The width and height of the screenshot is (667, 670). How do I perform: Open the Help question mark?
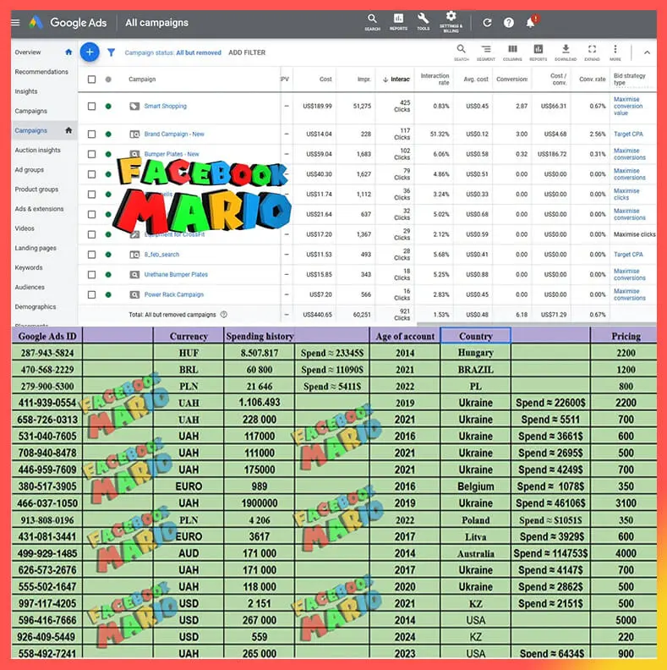509,23
